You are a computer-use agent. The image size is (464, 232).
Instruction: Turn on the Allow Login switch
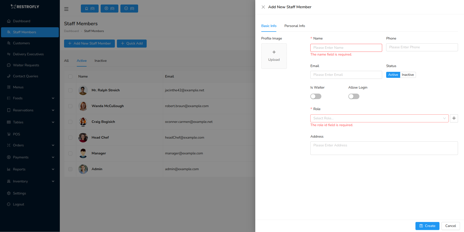tap(354, 96)
